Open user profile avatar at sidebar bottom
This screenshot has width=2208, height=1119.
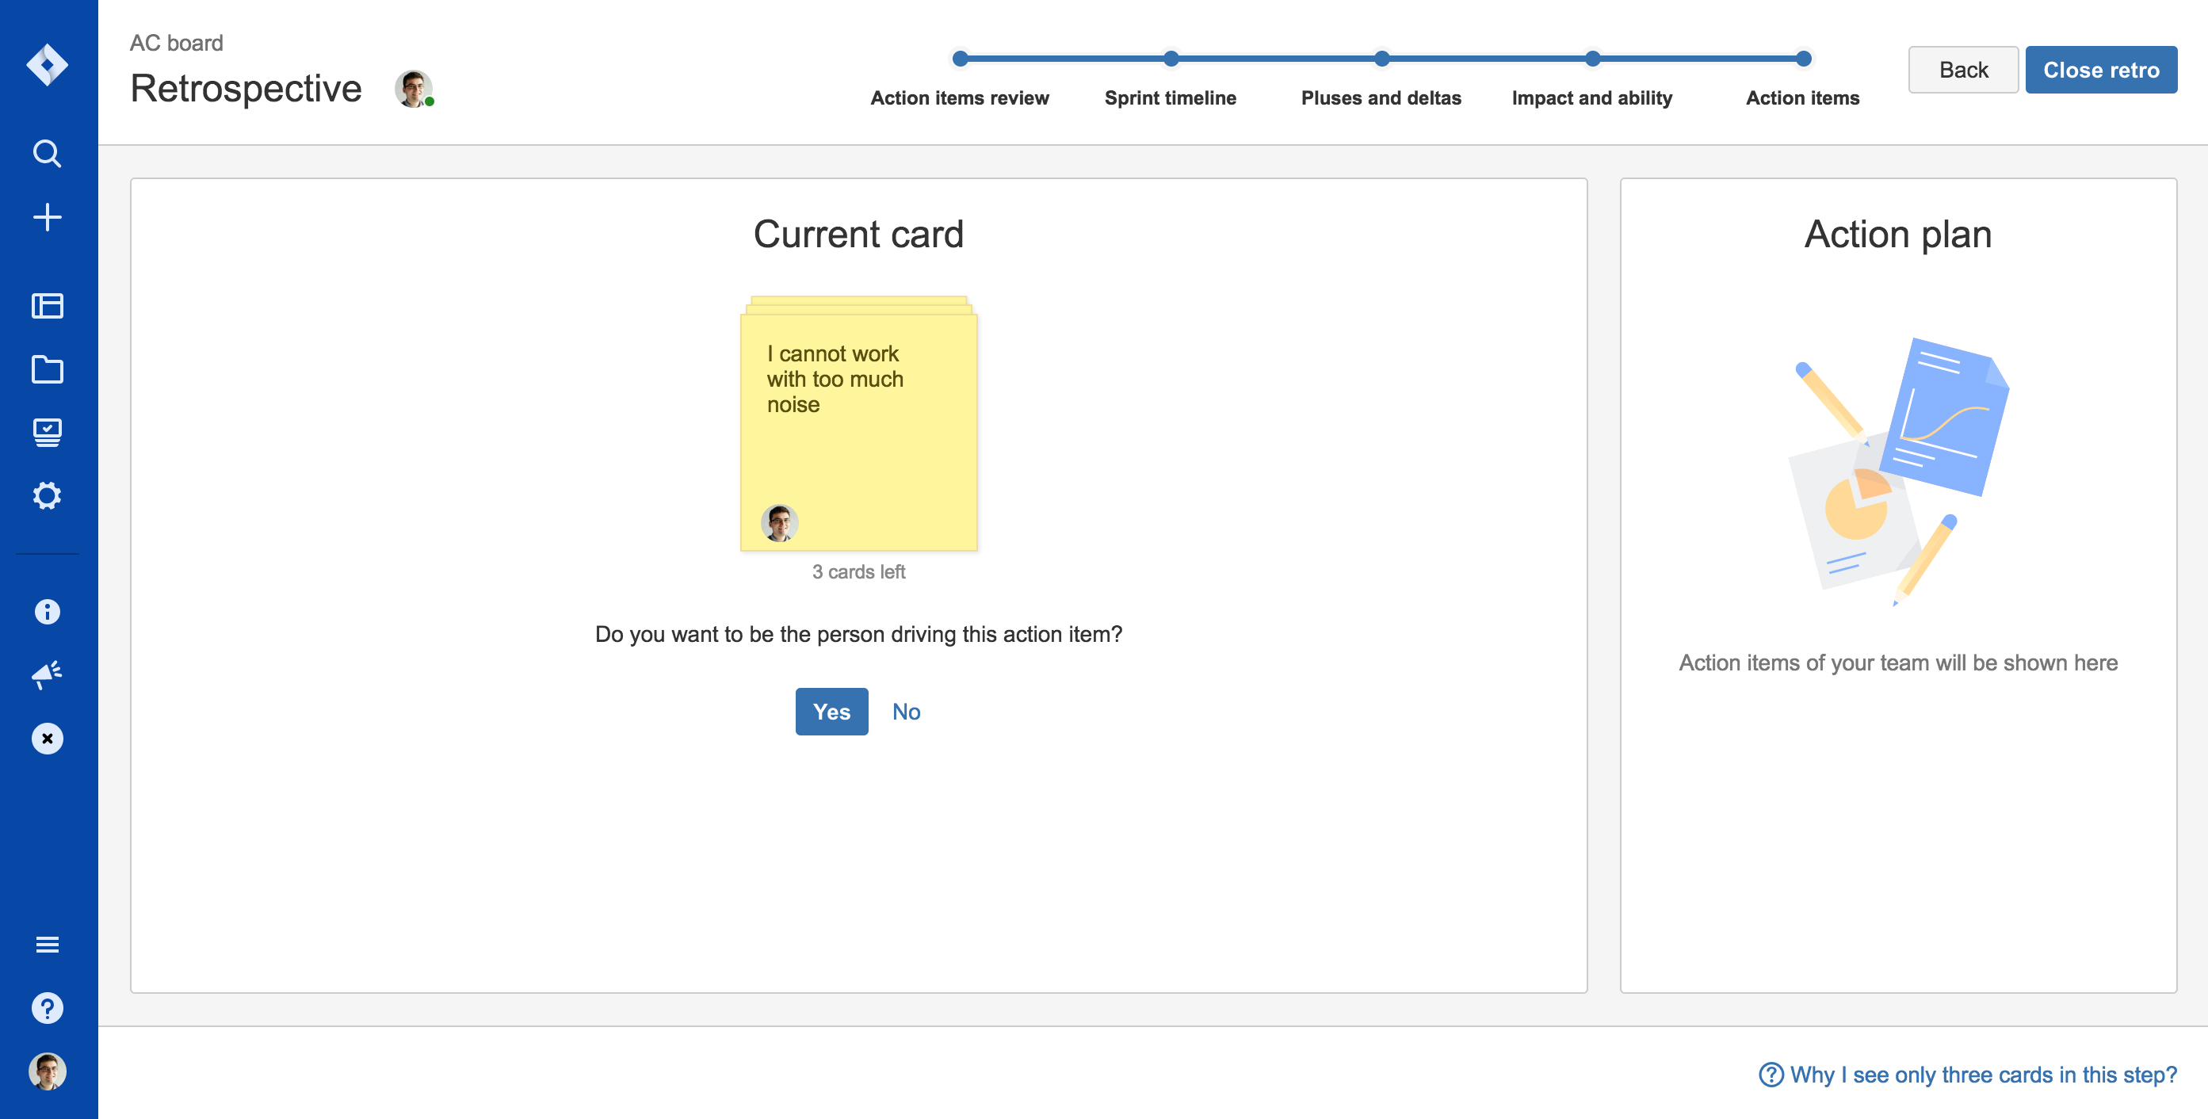(47, 1071)
